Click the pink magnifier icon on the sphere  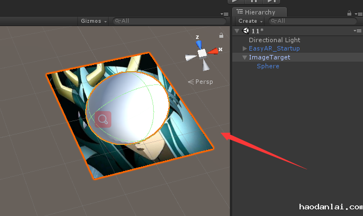tap(103, 119)
